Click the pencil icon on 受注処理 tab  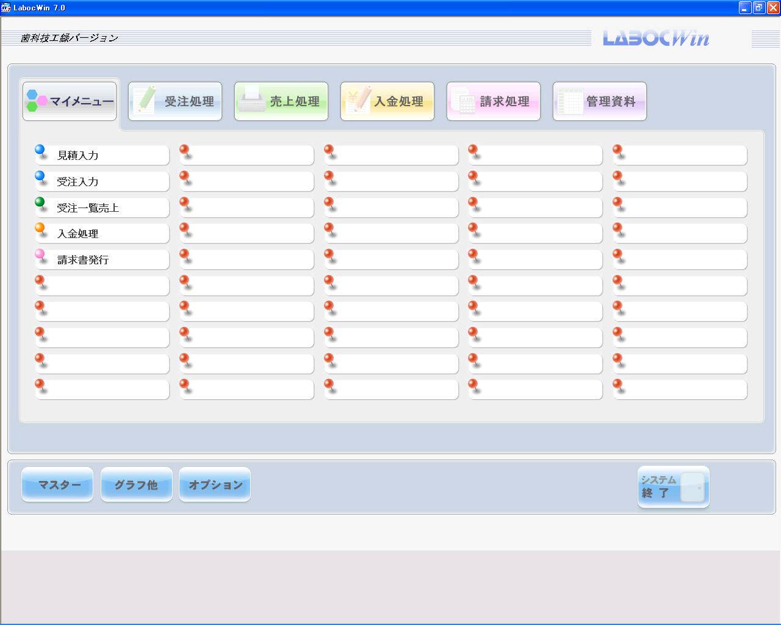point(145,100)
